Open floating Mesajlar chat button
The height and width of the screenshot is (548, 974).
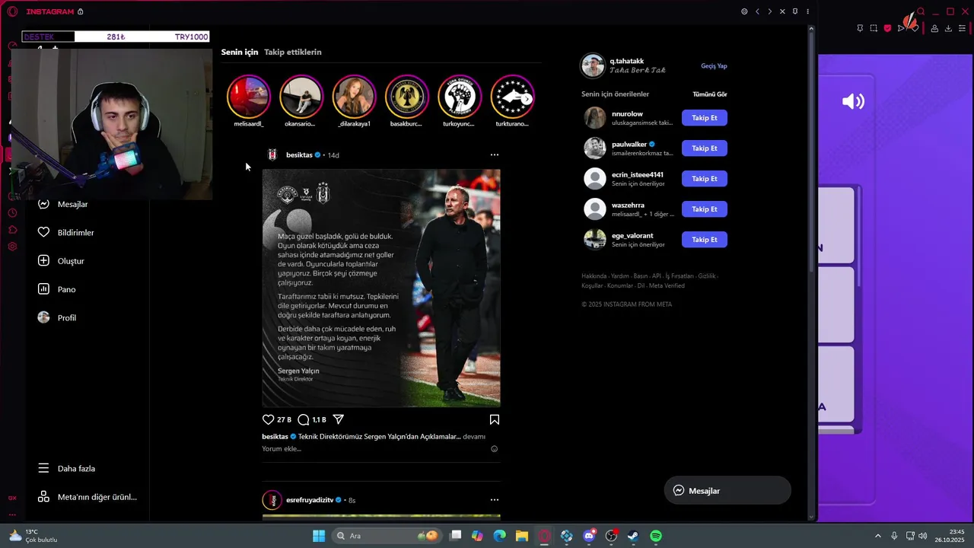(x=727, y=491)
